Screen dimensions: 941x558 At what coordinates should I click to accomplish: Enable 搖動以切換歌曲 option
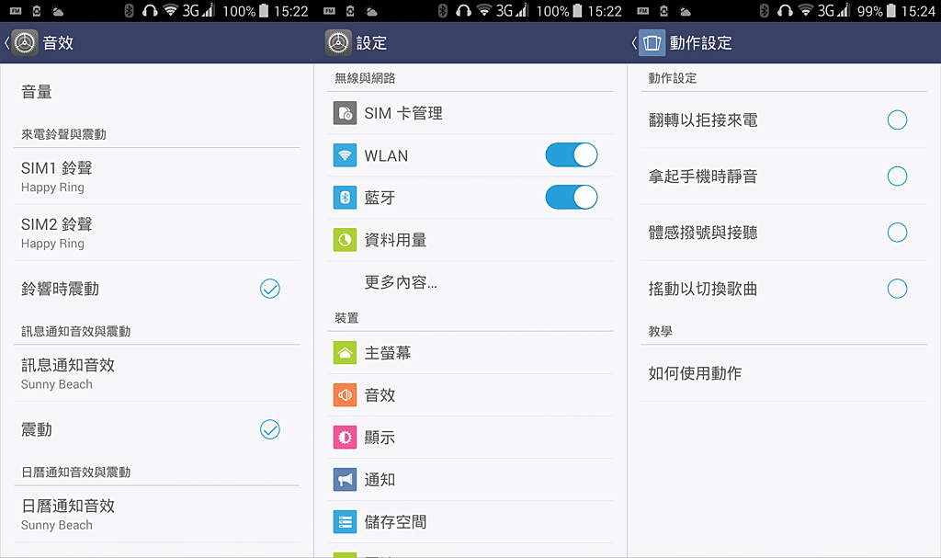897,289
